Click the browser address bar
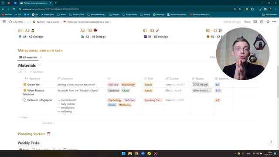Image resolution: width=279 pixels, height=157 pixels. tap(125, 9)
